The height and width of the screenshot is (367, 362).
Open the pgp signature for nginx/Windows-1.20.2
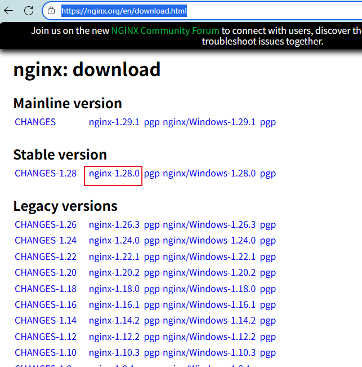[x=268, y=273]
